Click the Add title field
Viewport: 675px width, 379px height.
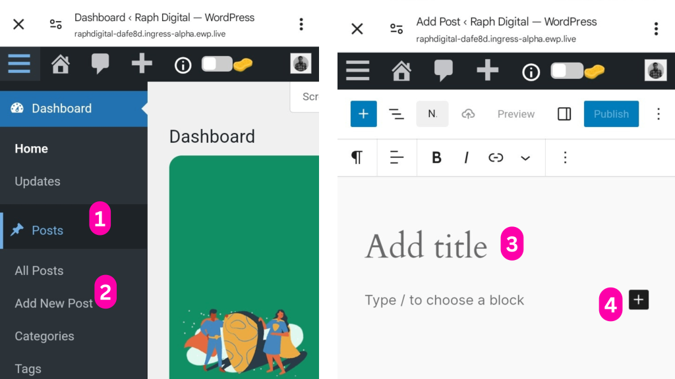click(x=426, y=246)
